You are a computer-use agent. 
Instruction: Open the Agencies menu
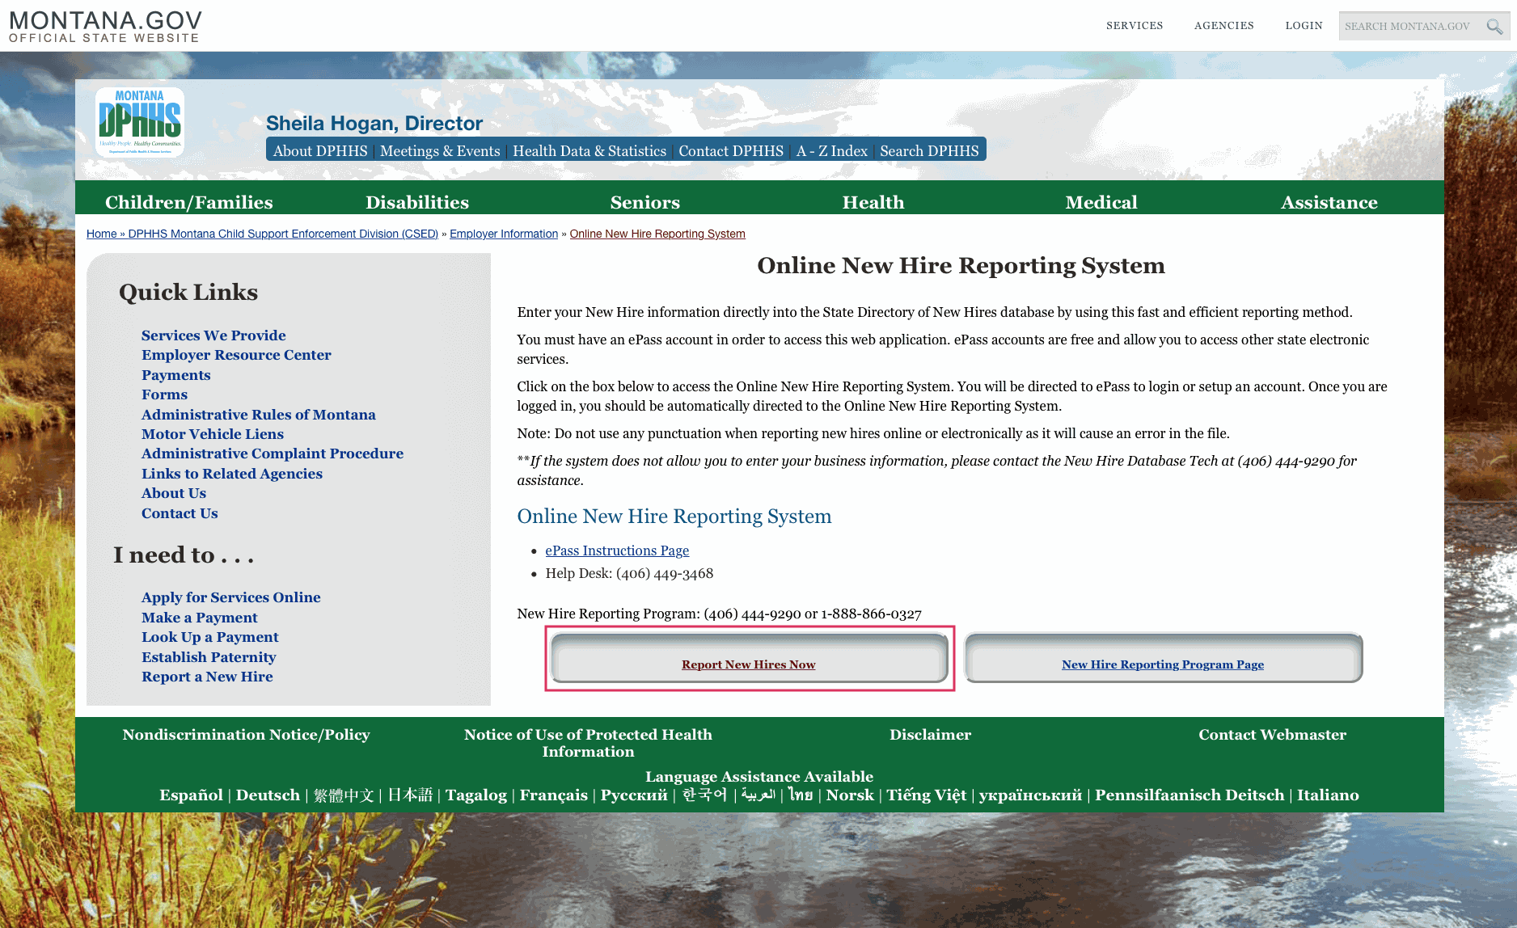(x=1224, y=26)
